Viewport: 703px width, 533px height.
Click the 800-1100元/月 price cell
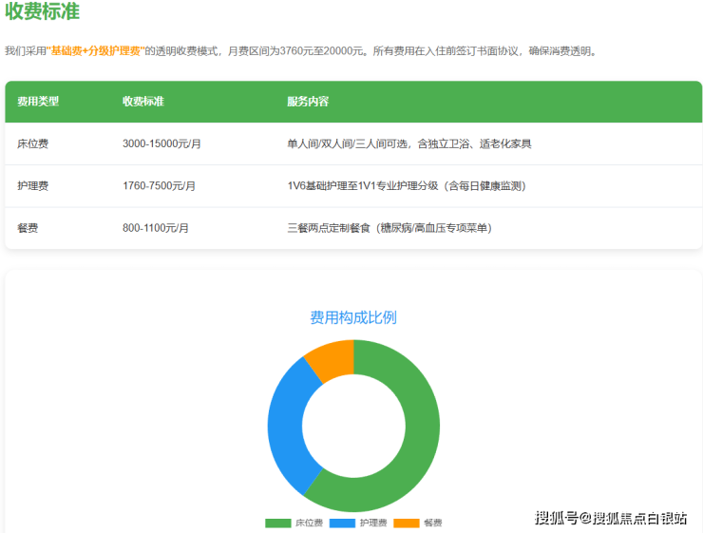tap(156, 228)
